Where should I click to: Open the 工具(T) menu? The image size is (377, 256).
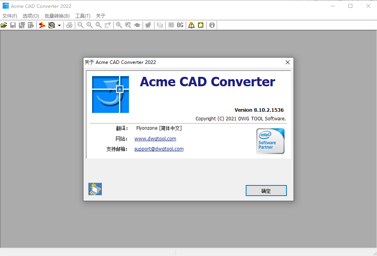pyautogui.click(x=83, y=16)
